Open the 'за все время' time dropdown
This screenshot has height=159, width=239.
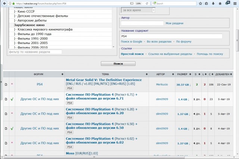tap(138, 10)
